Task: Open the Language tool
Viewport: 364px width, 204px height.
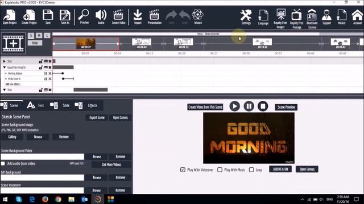Action: tap(263, 17)
